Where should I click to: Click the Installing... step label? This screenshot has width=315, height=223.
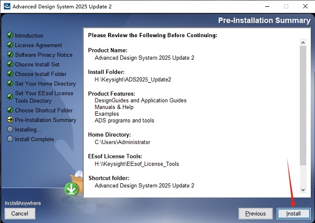pos(28,130)
